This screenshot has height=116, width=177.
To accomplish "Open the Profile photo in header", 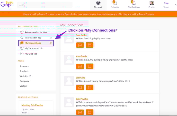I will 152,3.
